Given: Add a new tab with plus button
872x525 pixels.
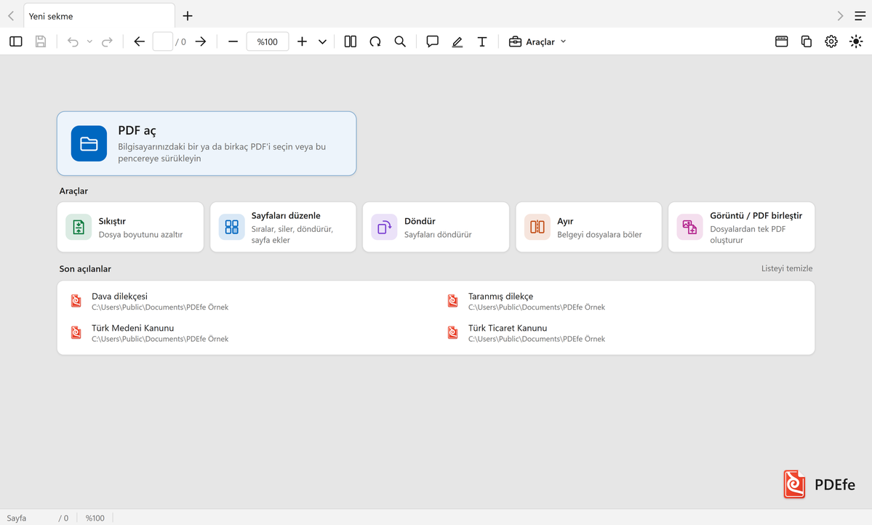Looking at the screenshot, I should click(188, 16).
